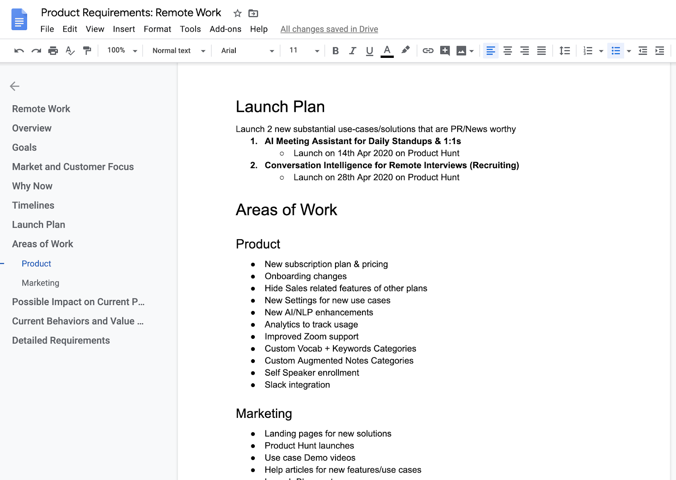Open the insert image dropdown arrow

(472, 51)
